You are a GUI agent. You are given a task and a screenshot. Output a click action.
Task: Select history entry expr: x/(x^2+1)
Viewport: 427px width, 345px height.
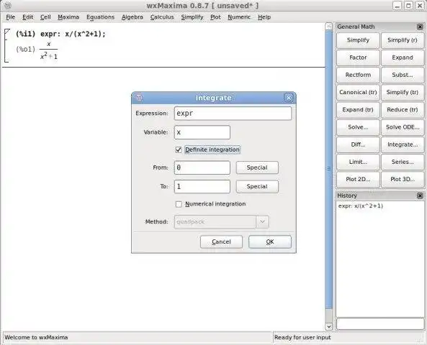pyautogui.click(x=361, y=206)
